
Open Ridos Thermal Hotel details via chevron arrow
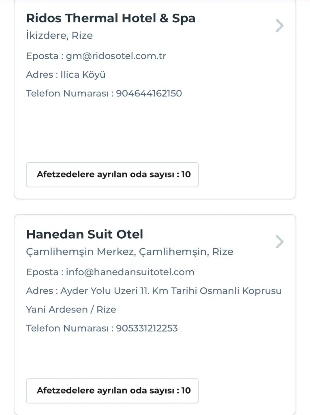click(x=280, y=26)
